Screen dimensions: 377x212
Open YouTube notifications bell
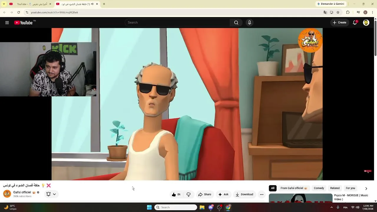point(355,23)
